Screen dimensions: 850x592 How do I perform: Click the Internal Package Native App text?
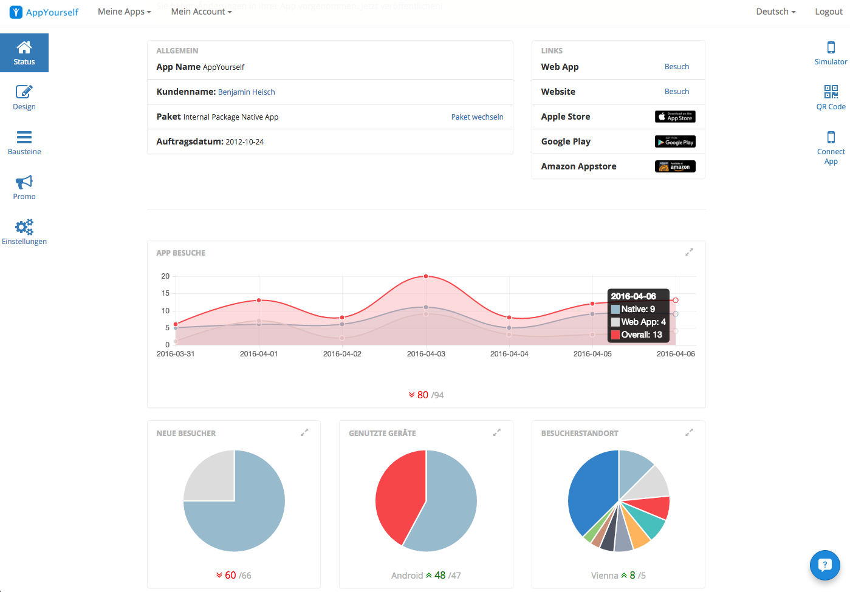point(231,117)
